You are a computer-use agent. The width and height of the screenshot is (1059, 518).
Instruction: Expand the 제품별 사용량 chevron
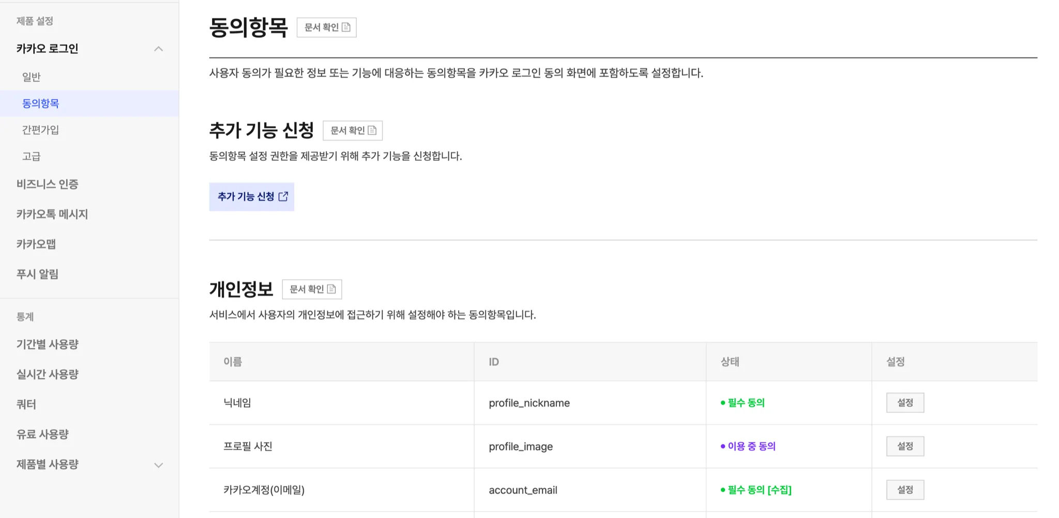pyautogui.click(x=159, y=465)
